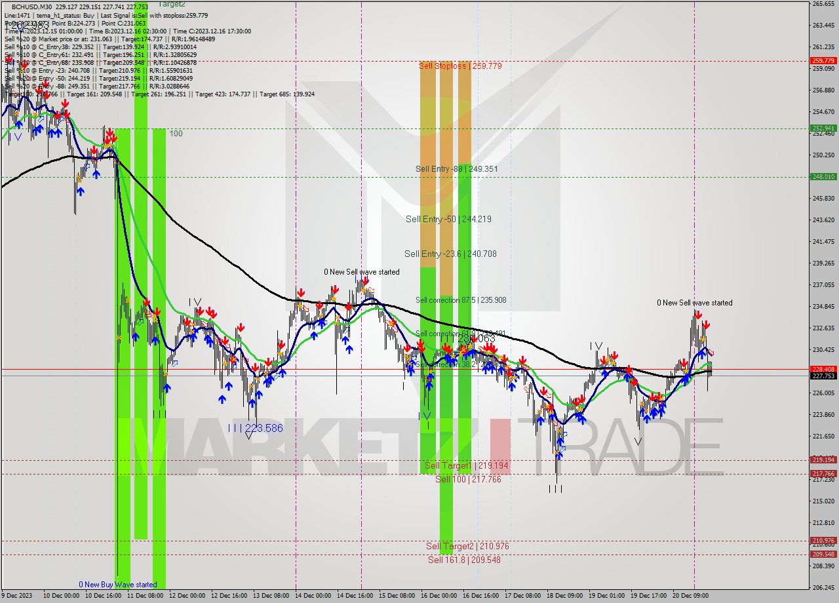Click the 223.860 price scale value
The height and width of the screenshot is (603, 839).
[x=823, y=415]
